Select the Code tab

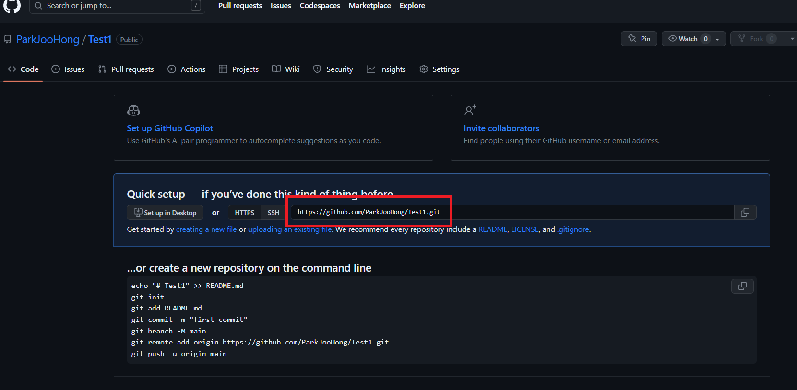pyautogui.click(x=23, y=69)
